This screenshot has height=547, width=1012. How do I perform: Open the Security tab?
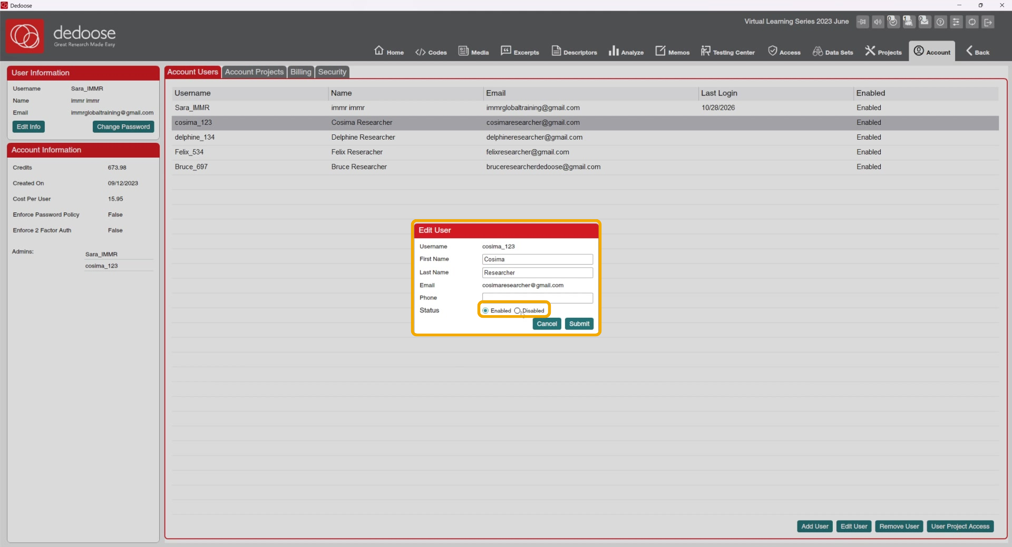(x=332, y=72)
